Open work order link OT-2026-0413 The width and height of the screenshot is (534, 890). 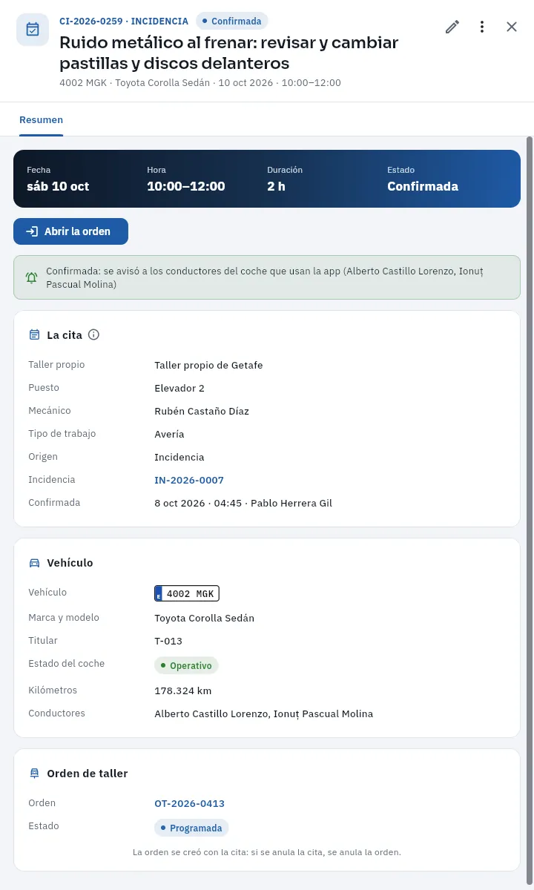[189, 803]
